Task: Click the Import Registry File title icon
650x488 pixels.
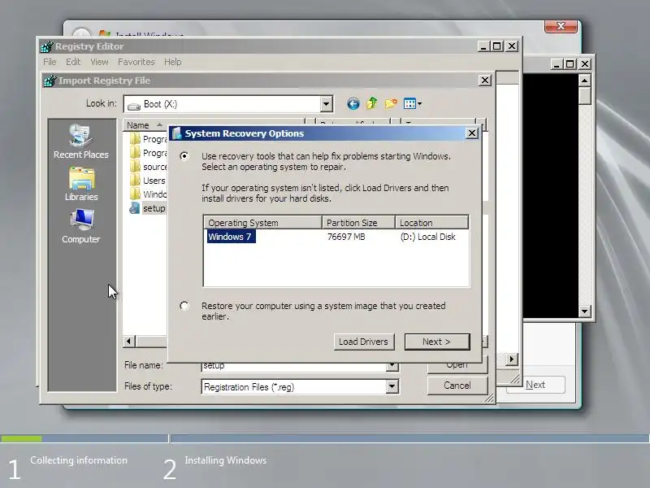Action: (x=50, y=81)
